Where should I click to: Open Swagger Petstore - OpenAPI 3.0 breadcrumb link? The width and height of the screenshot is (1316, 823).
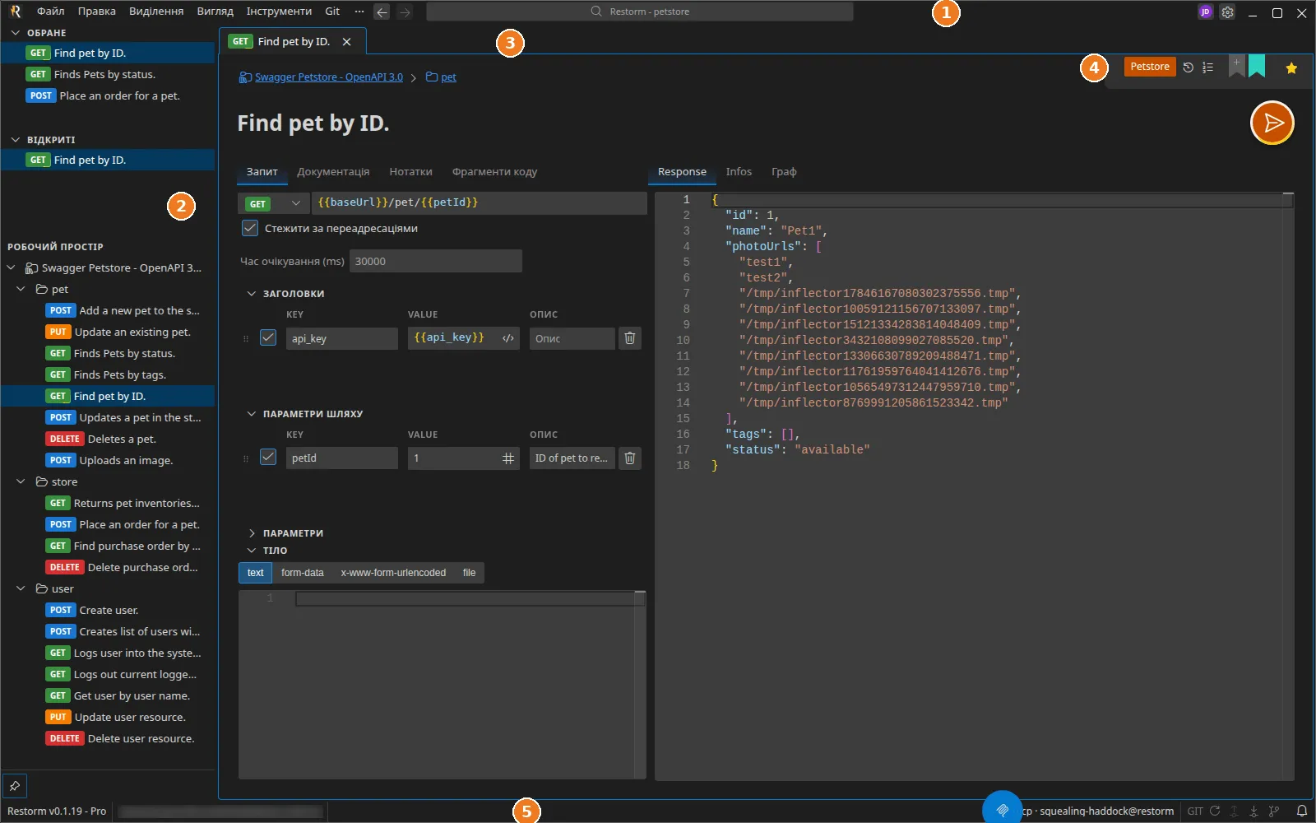pos(329,77)
